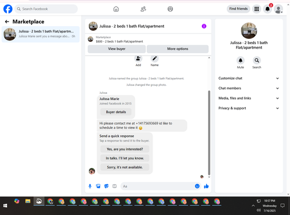Viewport: 290px width, 215px height.
Task: Go back using the Marketplace arrow
Action: [x=7, y=21]
